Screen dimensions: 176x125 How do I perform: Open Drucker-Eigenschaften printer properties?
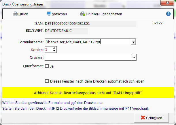pos(101,14)
